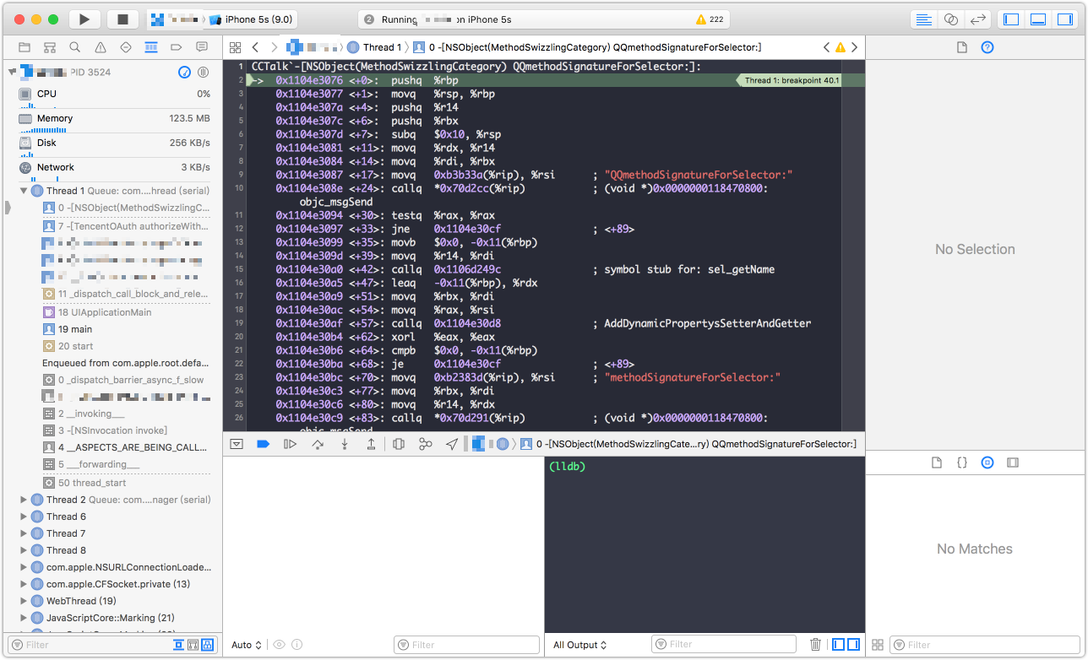
Task: Open the 222 warnings indicator
Action: [x=710, y=19]
